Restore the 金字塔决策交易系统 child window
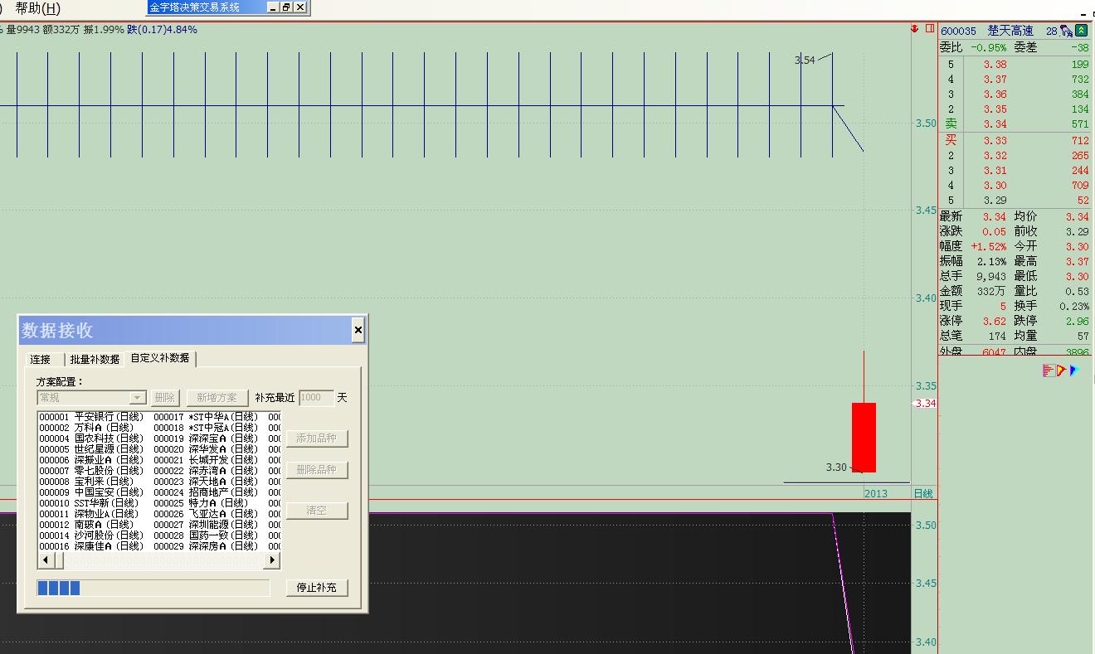This screenshot has height=654, width=1095. [285, 7]
